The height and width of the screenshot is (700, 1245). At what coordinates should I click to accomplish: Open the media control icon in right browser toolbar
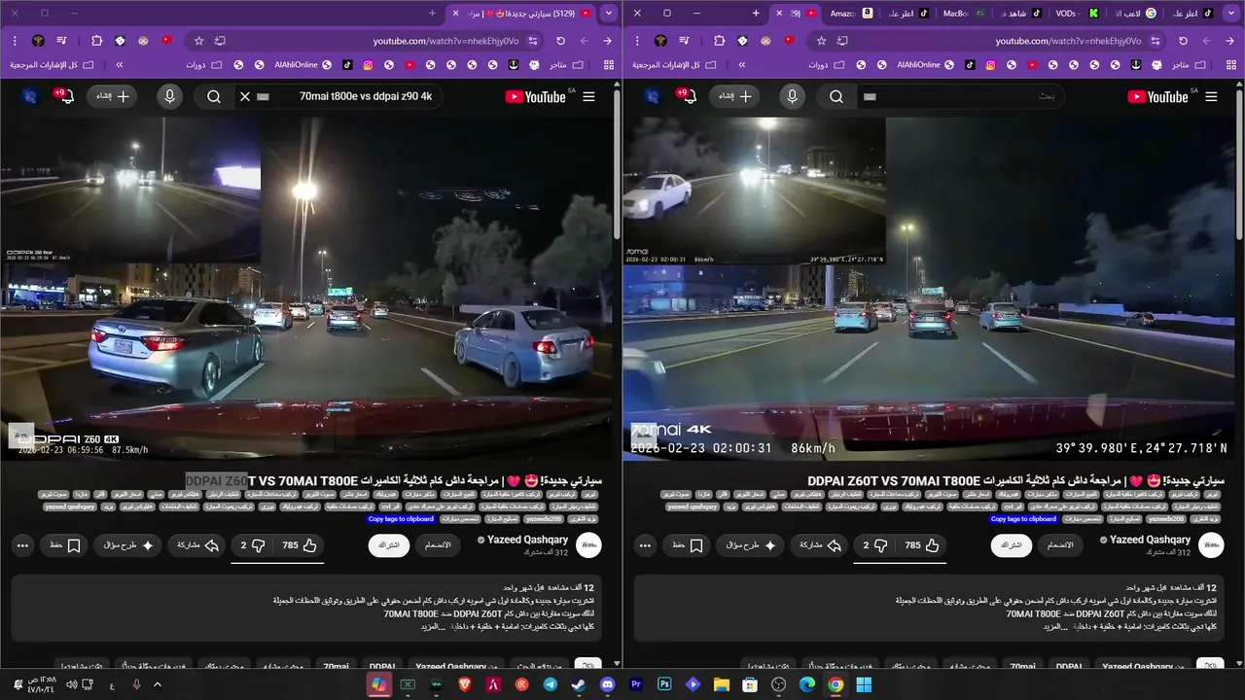tap(684, 41)
